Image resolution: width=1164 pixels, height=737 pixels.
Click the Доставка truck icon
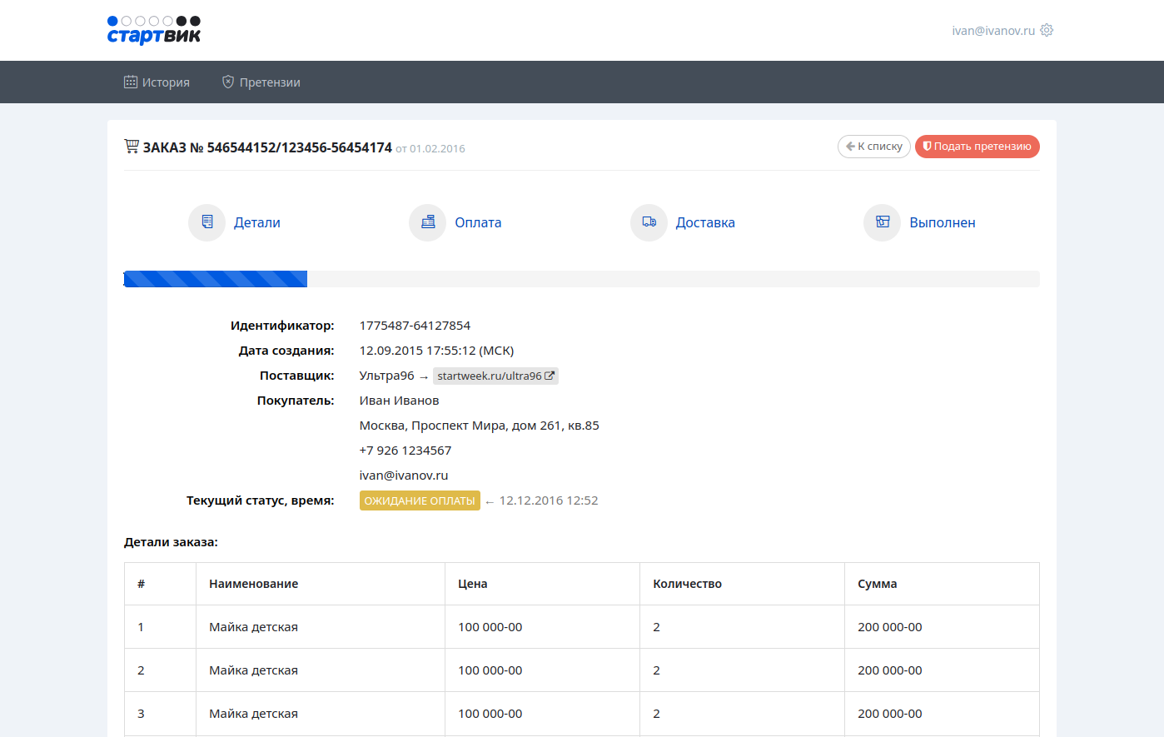tap(649, 222)
